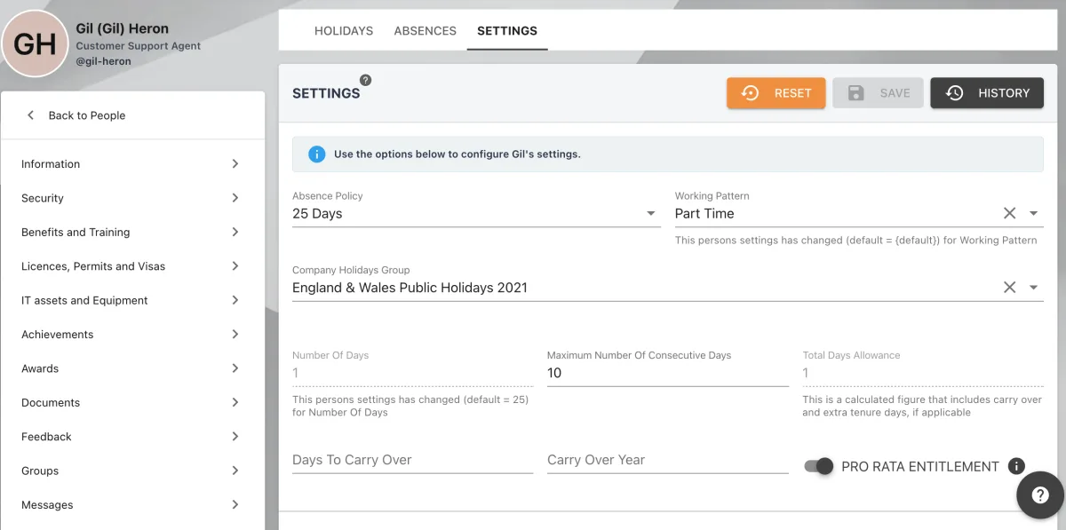Screen dimensions: 1066x530
Task: Click the GH profile avatar
Action: tap(36, 44)
